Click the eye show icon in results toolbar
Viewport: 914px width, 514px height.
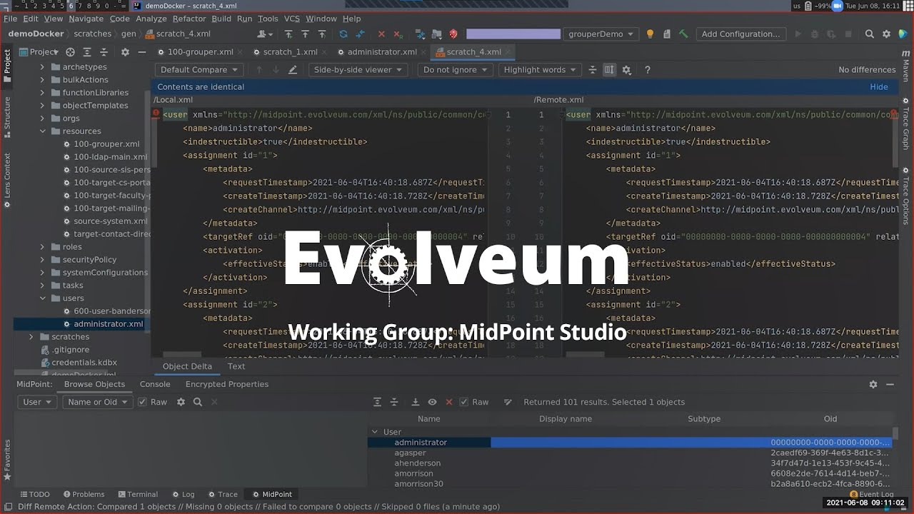pyautogui.click(x=432, y=402)
